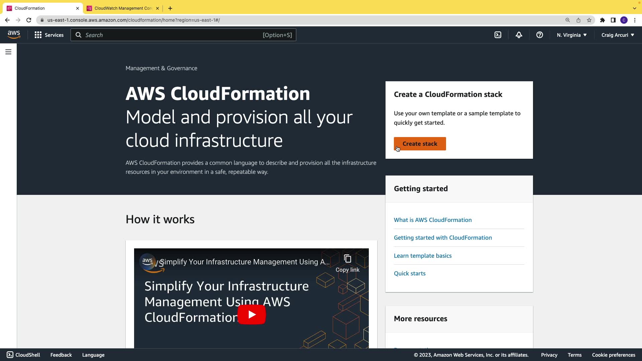Click the Create stack button
The width and height of the screenshot is (642, 361).
click(x=420, y=144)
